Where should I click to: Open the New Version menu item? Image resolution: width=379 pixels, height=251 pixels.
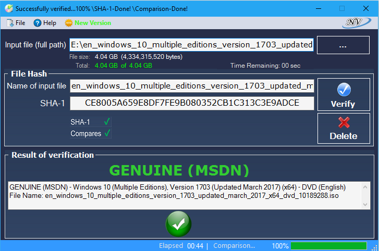92,23
